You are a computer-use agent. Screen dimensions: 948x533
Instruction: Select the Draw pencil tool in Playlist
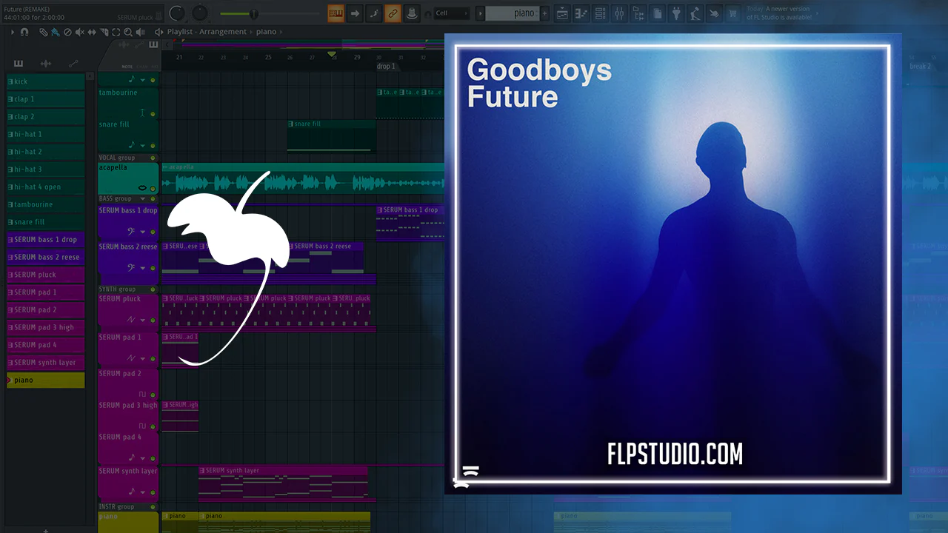coord(44,32)
